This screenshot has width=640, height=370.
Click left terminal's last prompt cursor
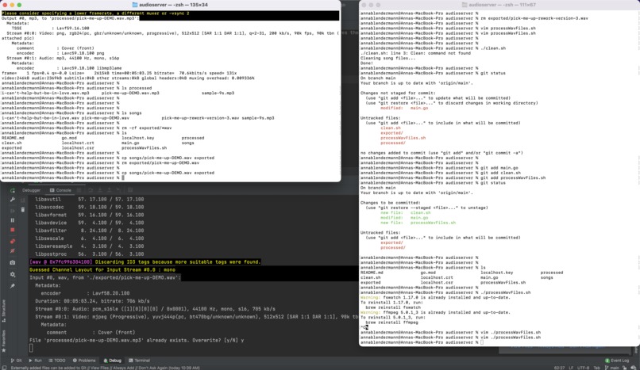123,178
